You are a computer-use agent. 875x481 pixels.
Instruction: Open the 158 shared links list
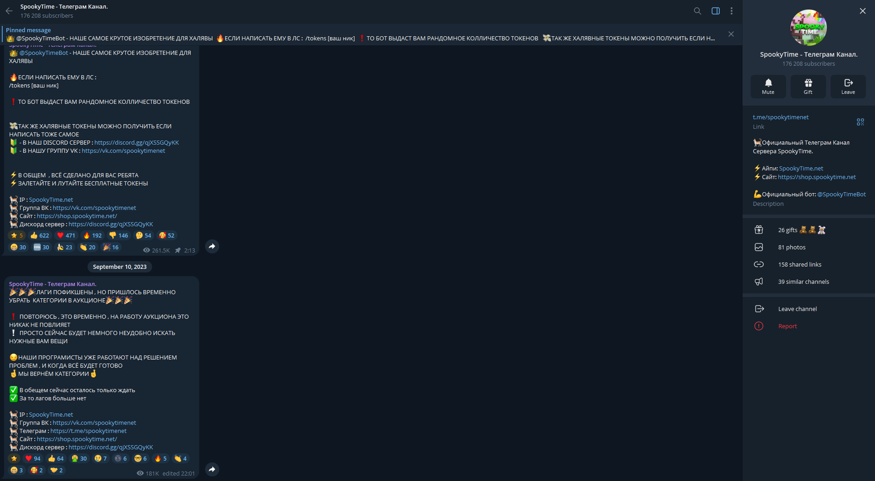[x=809, y=264]
